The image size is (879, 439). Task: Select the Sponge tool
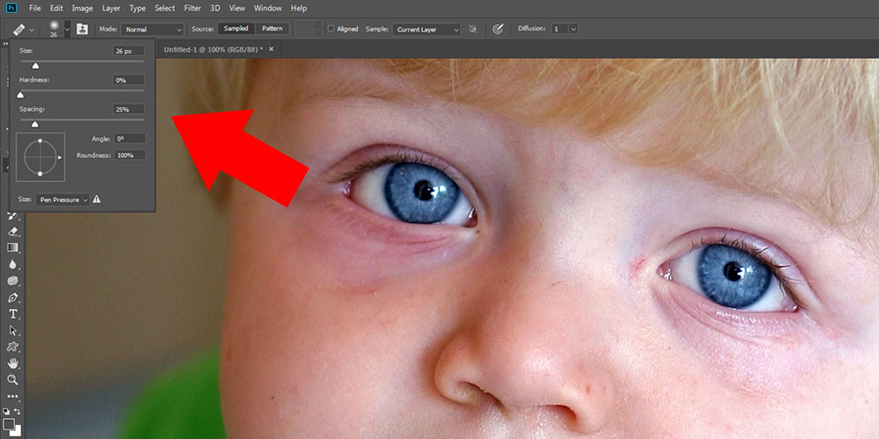(x=13, y=281)
